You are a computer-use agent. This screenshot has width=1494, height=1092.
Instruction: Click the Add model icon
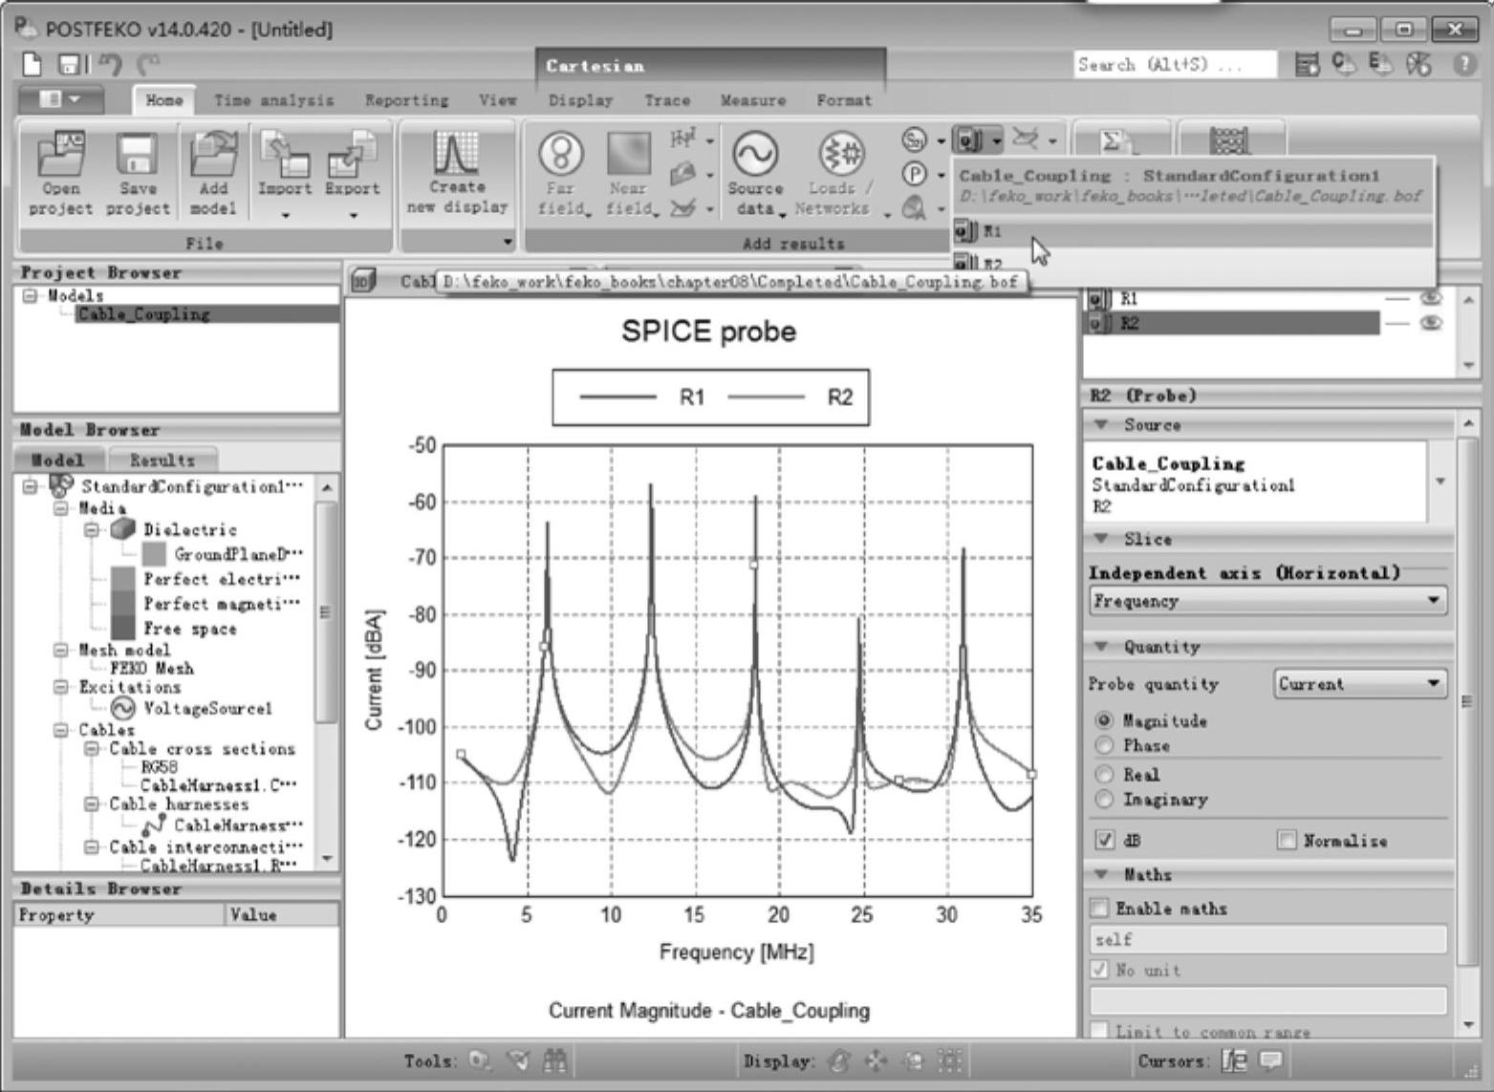213,174
